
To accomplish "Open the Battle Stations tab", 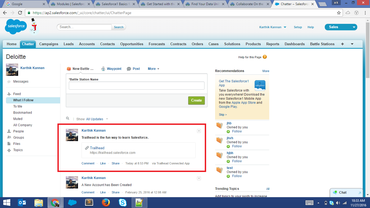I will coord(322,44).
